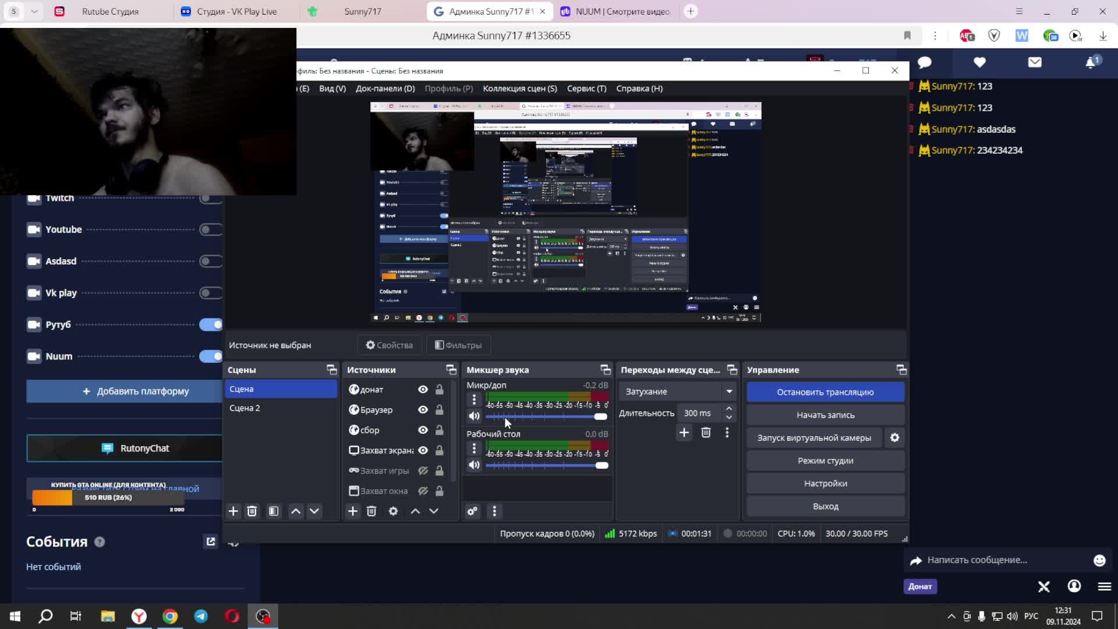This screenshot has width=1118, height=629.
Task: Toggle the Asdasd platform switch
Action: tap(211, 261)
